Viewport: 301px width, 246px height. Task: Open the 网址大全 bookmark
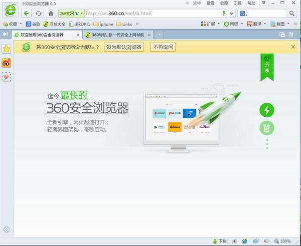tap(54, 24)
